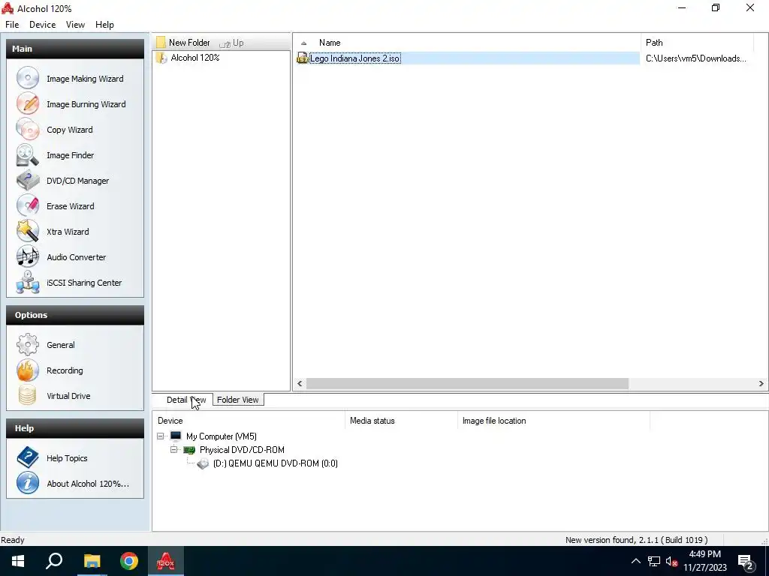
Task: Open Recording options flame icon
Action: tap(28, 370)
